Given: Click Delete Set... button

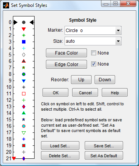Looking at the screenshot, I should click(x=60, y=155).
